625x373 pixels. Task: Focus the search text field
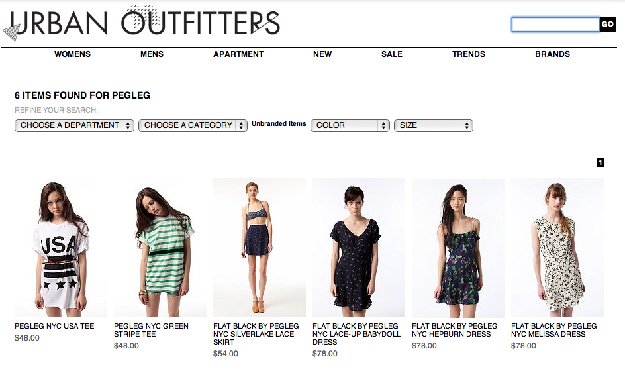(x=555, y=25)
